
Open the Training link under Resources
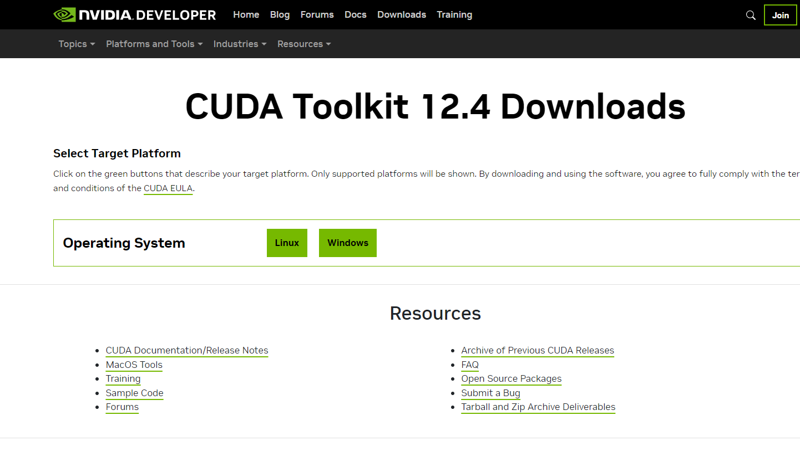click(123, 378)
